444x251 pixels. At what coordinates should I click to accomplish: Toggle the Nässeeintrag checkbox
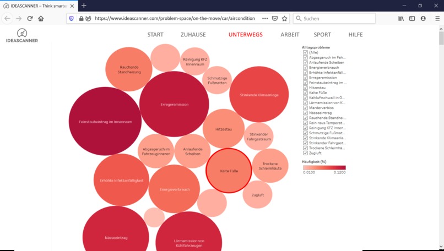tap(305, 113)
